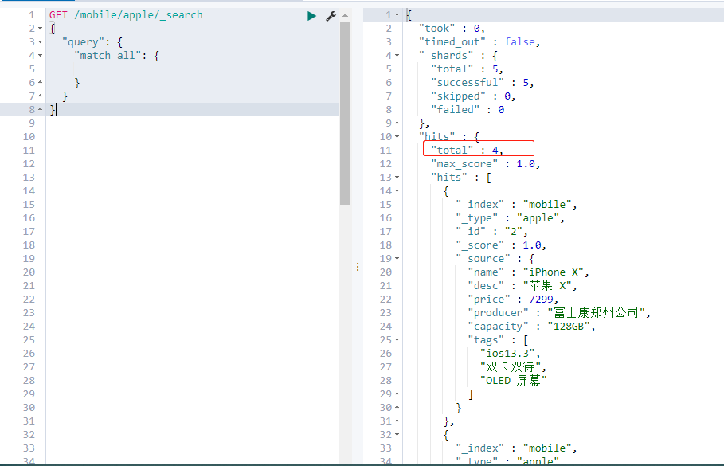Click the GET /mobile/apple/_search request line
The width and height of the screenshot is (724, 466).
(126, 15)
